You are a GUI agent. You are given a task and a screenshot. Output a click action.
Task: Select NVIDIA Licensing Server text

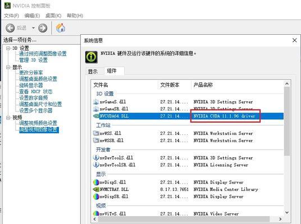pyautogui.click(x=221, y=165)
